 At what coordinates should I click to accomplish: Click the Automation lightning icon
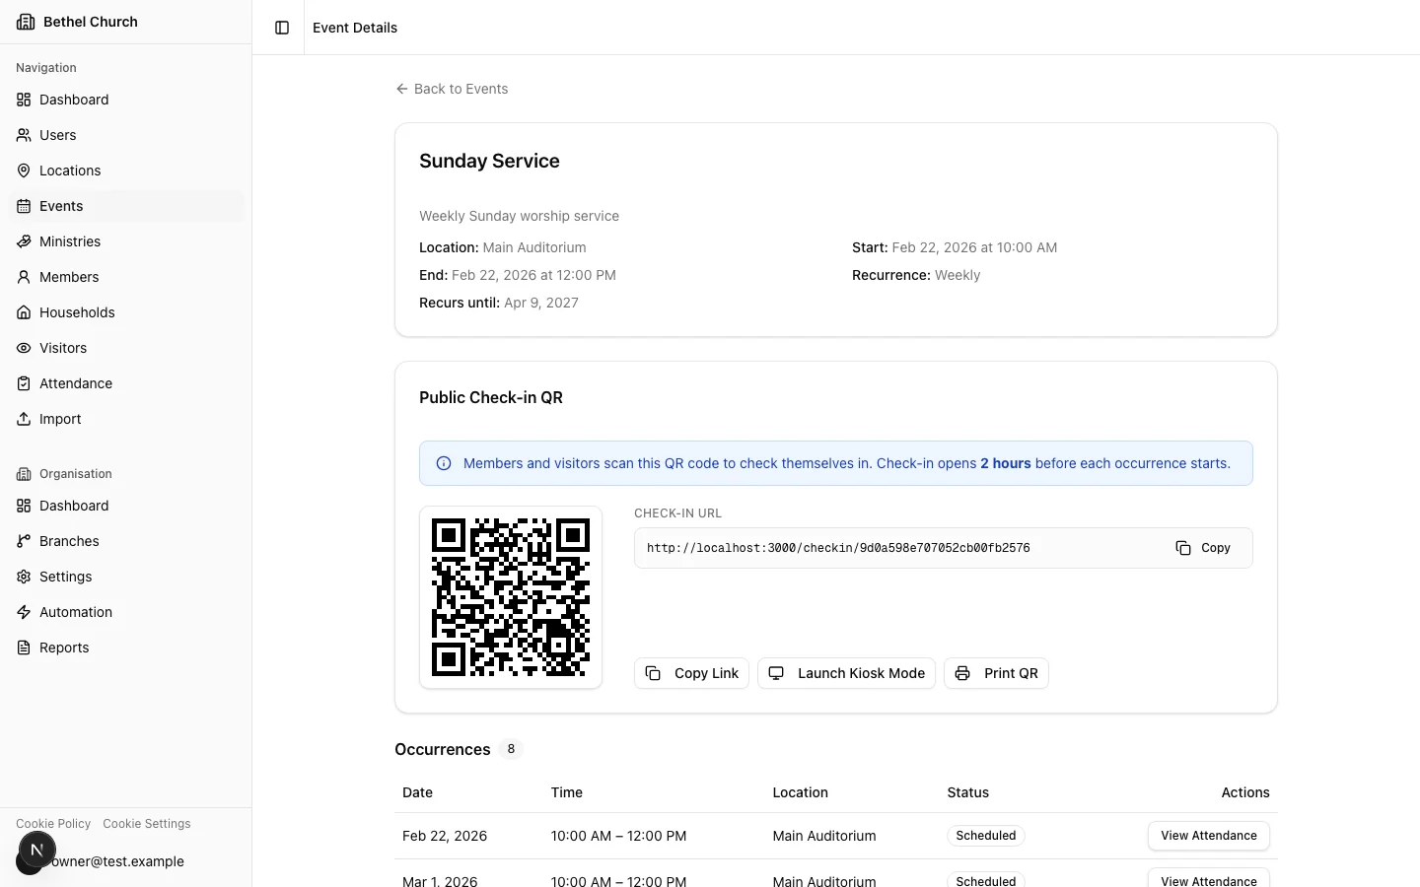[x=24, y=612]
